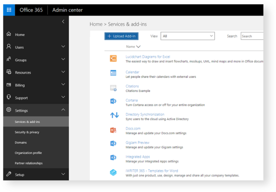Click into the Search input field
276x192 pixels.
[252, 36]
